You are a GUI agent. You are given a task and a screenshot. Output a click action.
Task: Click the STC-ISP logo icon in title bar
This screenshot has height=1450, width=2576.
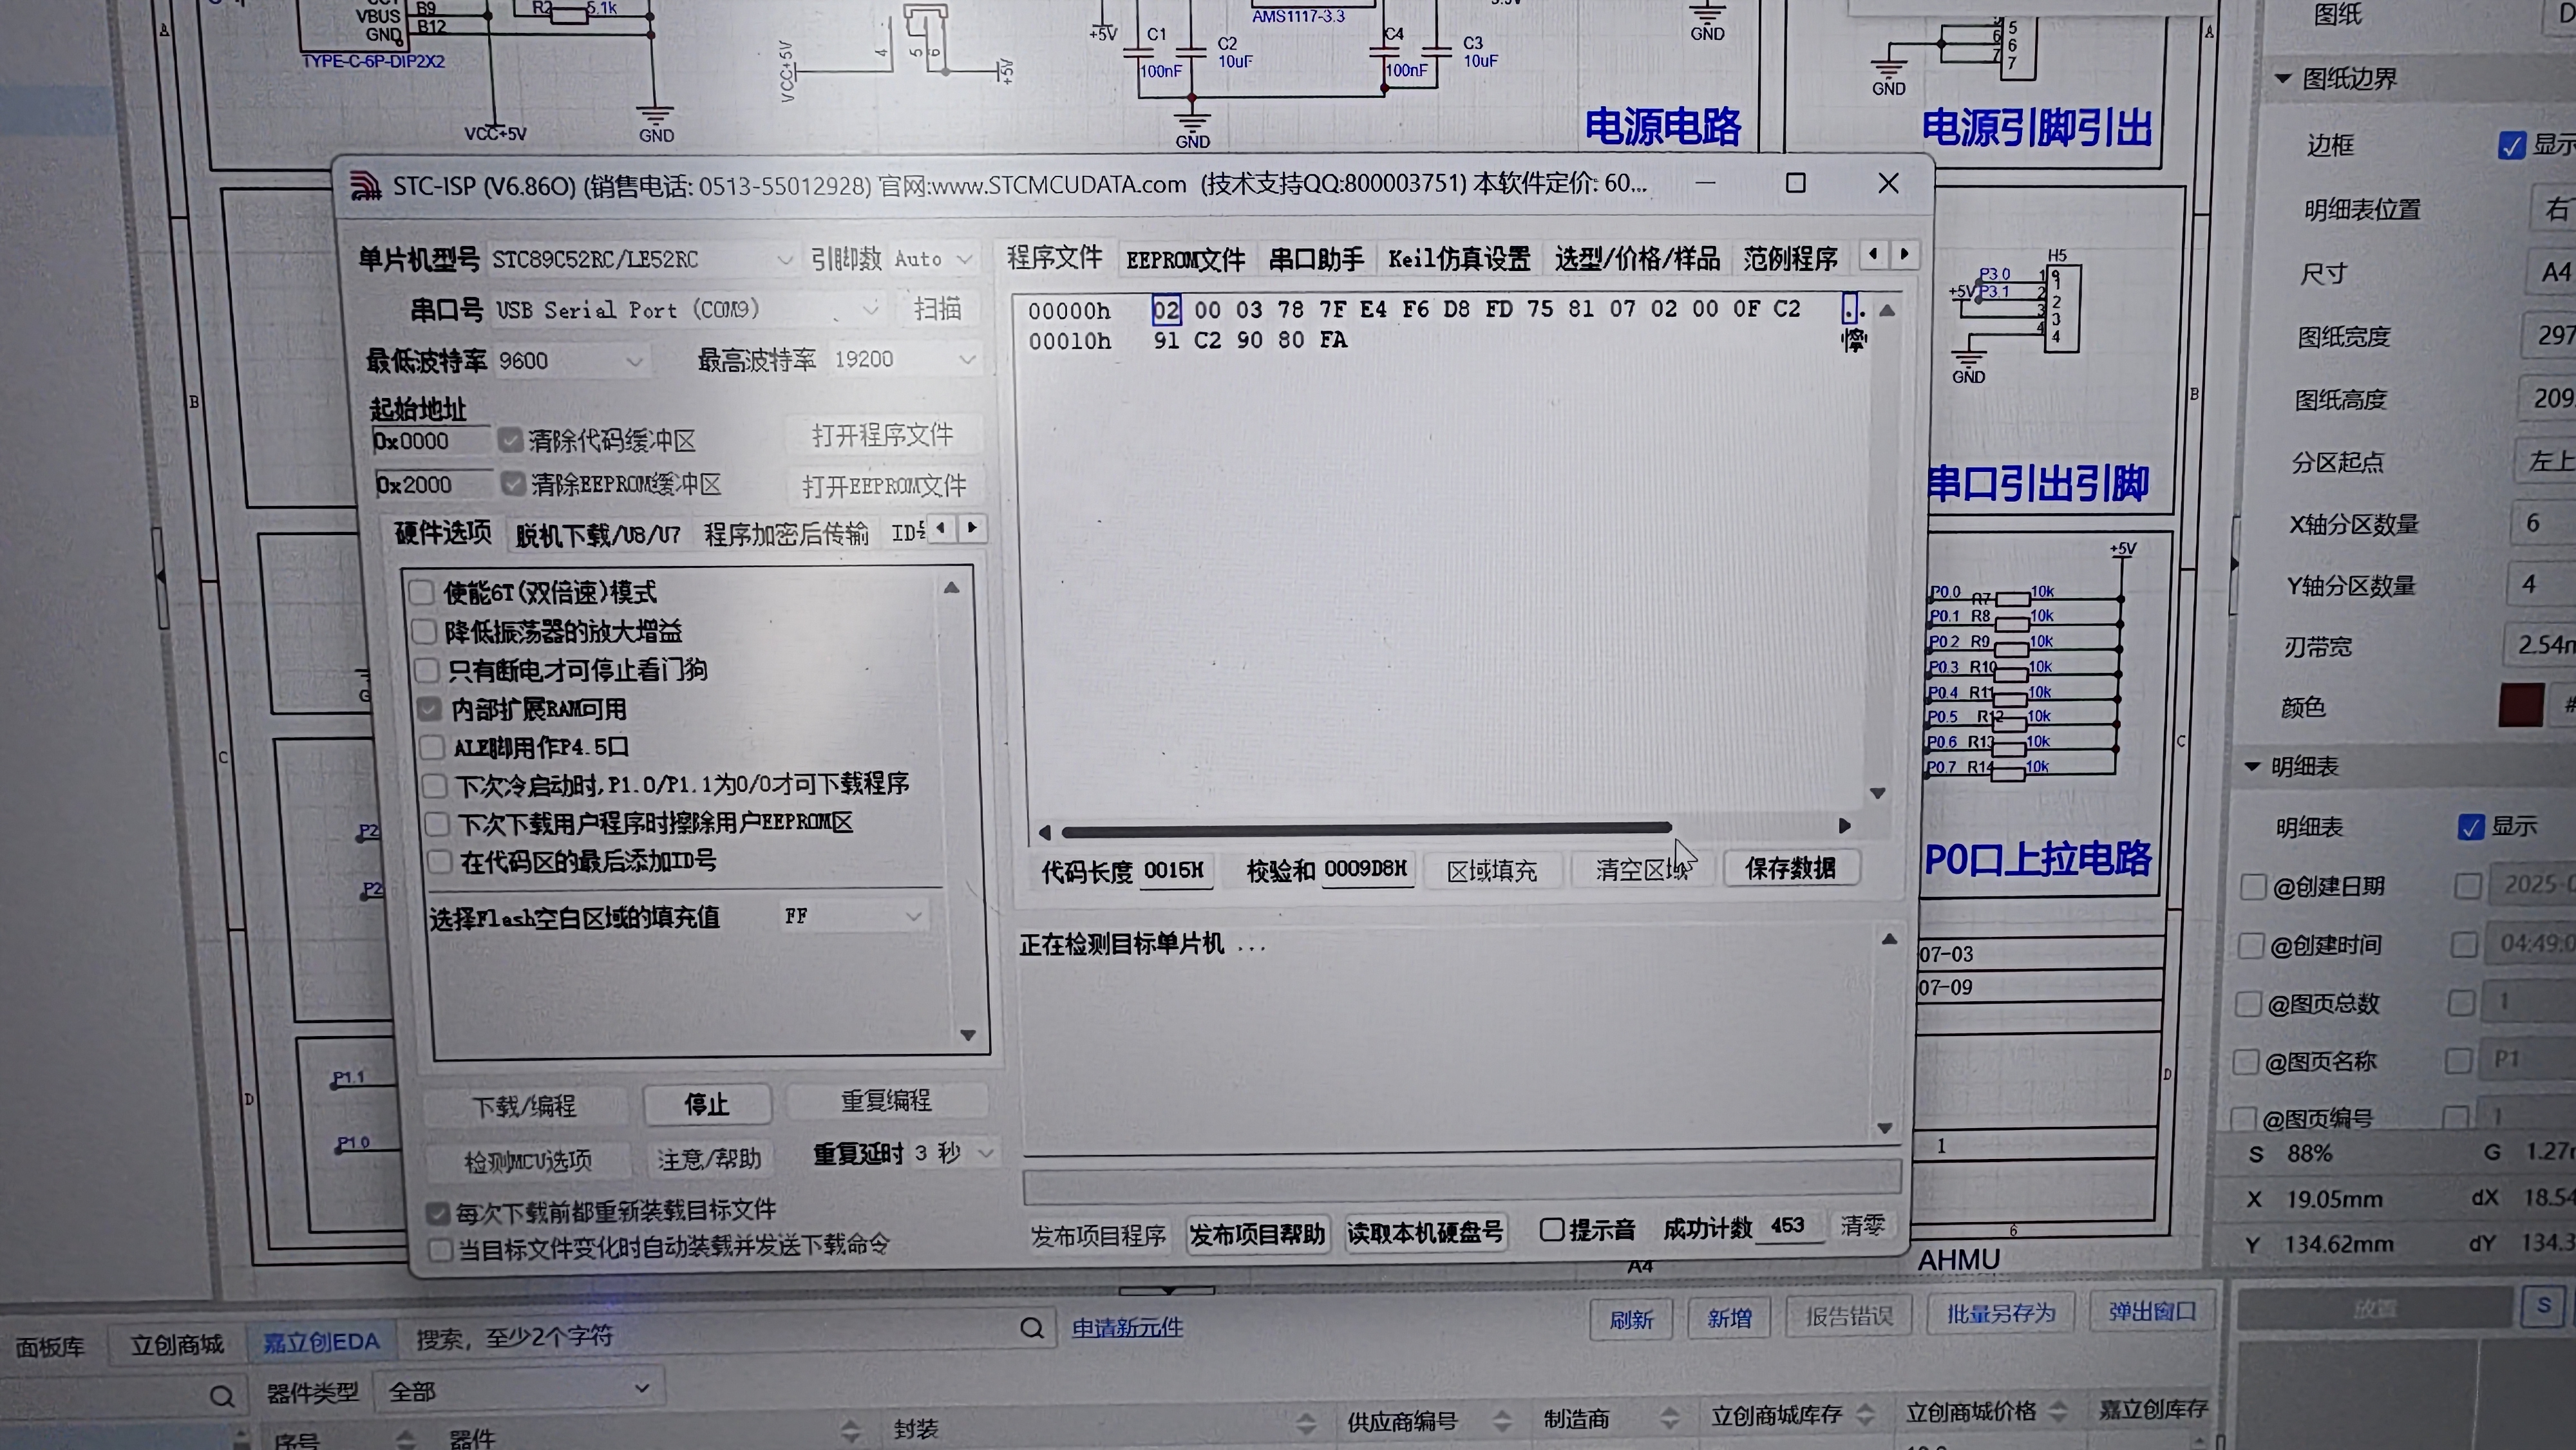[x=365, y=186]
